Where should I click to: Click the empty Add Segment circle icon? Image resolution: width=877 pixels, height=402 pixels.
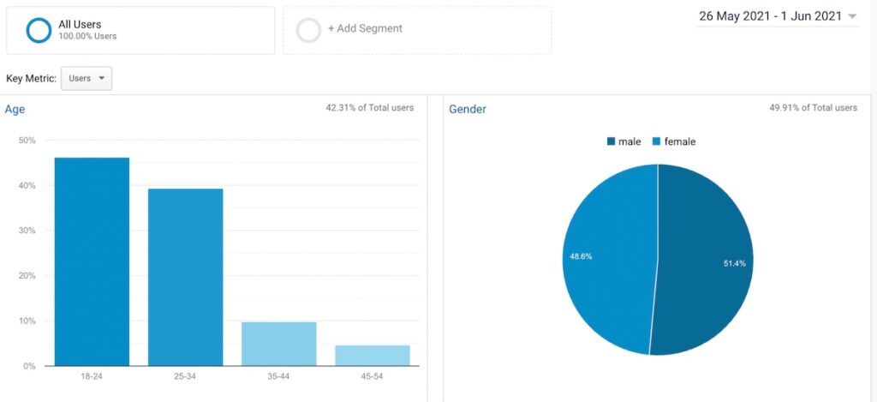click(308, 30)
